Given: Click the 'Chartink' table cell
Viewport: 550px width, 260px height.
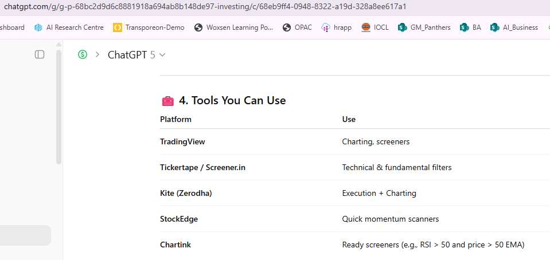Looking at the screenshot, I should 175,245.
